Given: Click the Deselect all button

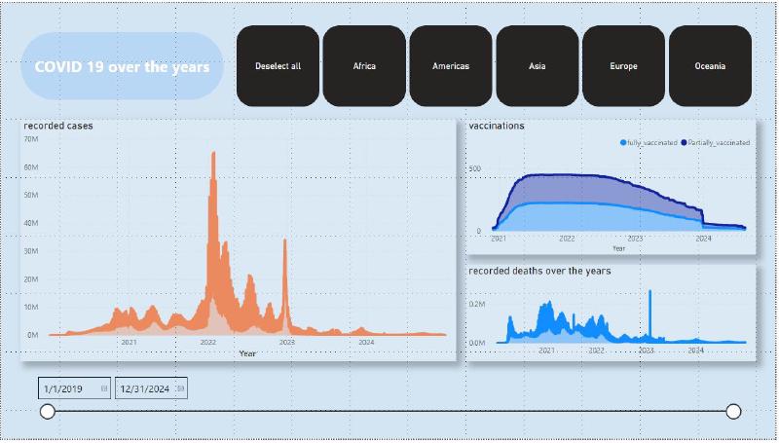Looking at the screenshot, I should pyautogui.click(x=278, y=66).
